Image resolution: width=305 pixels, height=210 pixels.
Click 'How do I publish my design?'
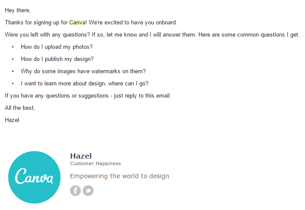point(57,59)
